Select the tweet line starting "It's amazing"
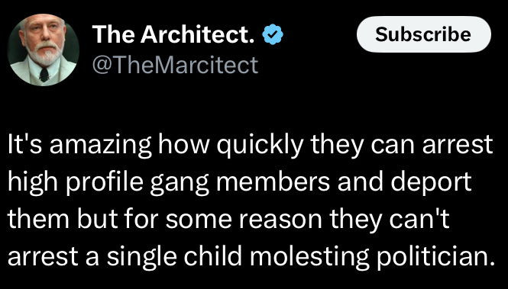The width and height of the screenshot is (508, 289). (x=250, y=146)
